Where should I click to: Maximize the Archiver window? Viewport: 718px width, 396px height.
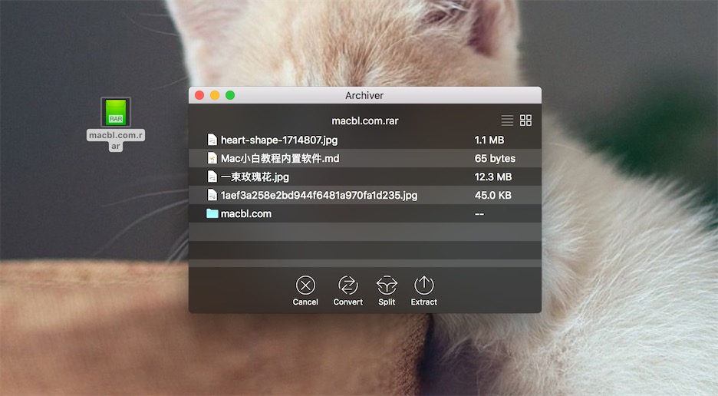[230, 95]
